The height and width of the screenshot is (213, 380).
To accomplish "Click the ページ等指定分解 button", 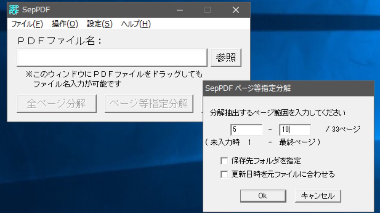I will 149,104.
